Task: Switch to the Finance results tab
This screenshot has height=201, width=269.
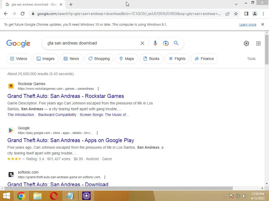Action: tap(204, 59)
